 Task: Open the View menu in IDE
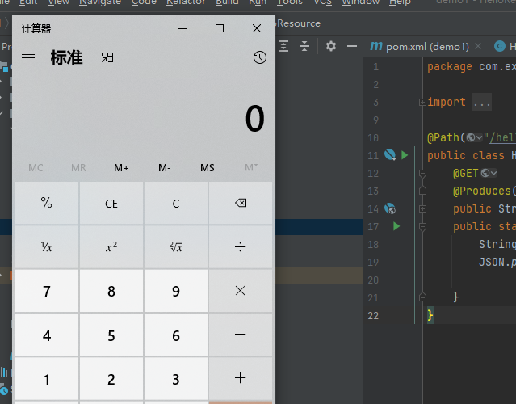[x=59, y=2]
